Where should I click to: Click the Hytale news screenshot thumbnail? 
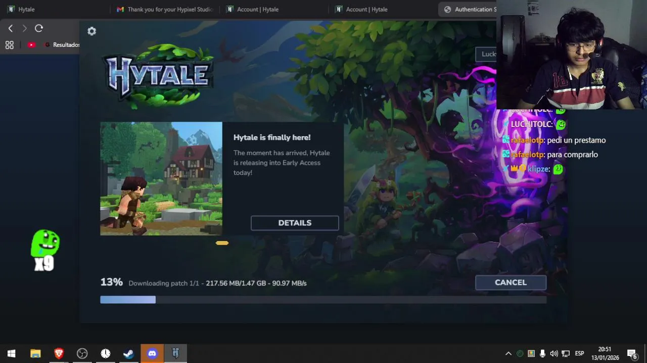click(x=161, y=178)
